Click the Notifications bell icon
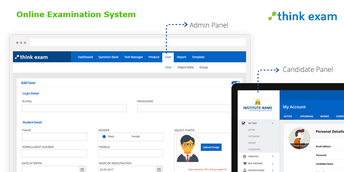The height and width of the screenshot is (172, 344). (x=244, y=170)
